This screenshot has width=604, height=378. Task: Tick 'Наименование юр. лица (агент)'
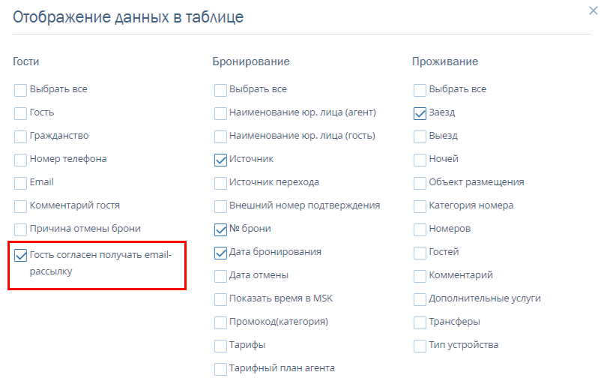220,113
